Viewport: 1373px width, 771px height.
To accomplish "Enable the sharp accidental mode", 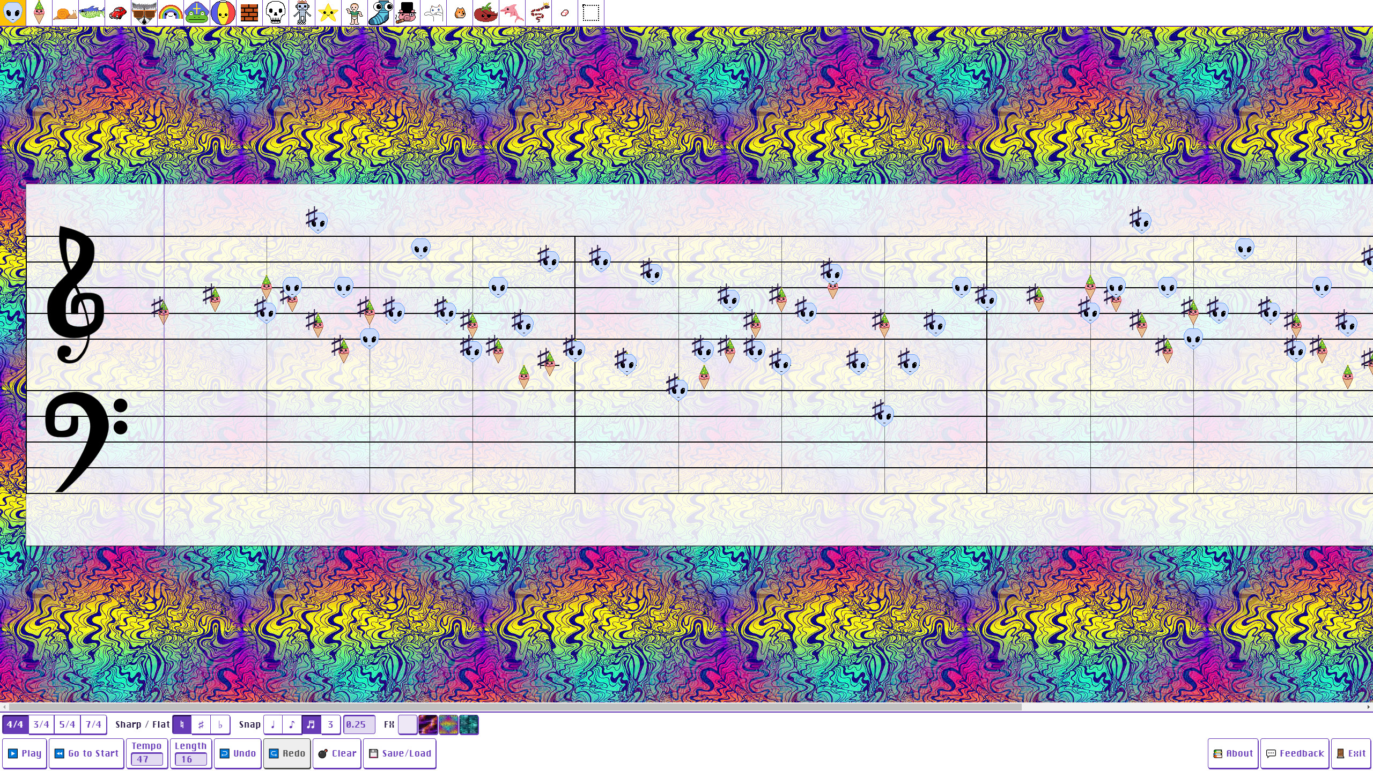I will click(x=201, y=724).
